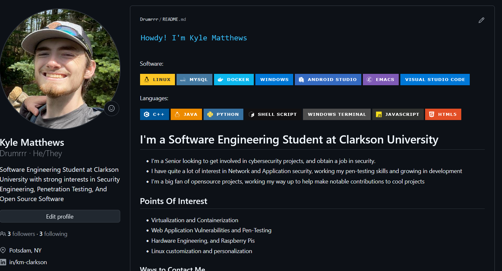This screenshot has width=502, height=271.
Task: Click the HTML5 badge
Action: tap(443, 114)
